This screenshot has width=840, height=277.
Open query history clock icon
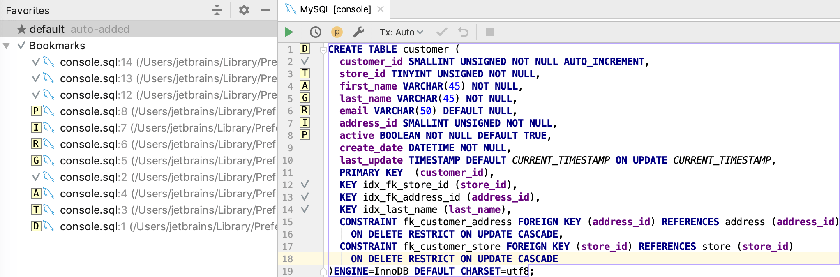(x=315, y=32)
